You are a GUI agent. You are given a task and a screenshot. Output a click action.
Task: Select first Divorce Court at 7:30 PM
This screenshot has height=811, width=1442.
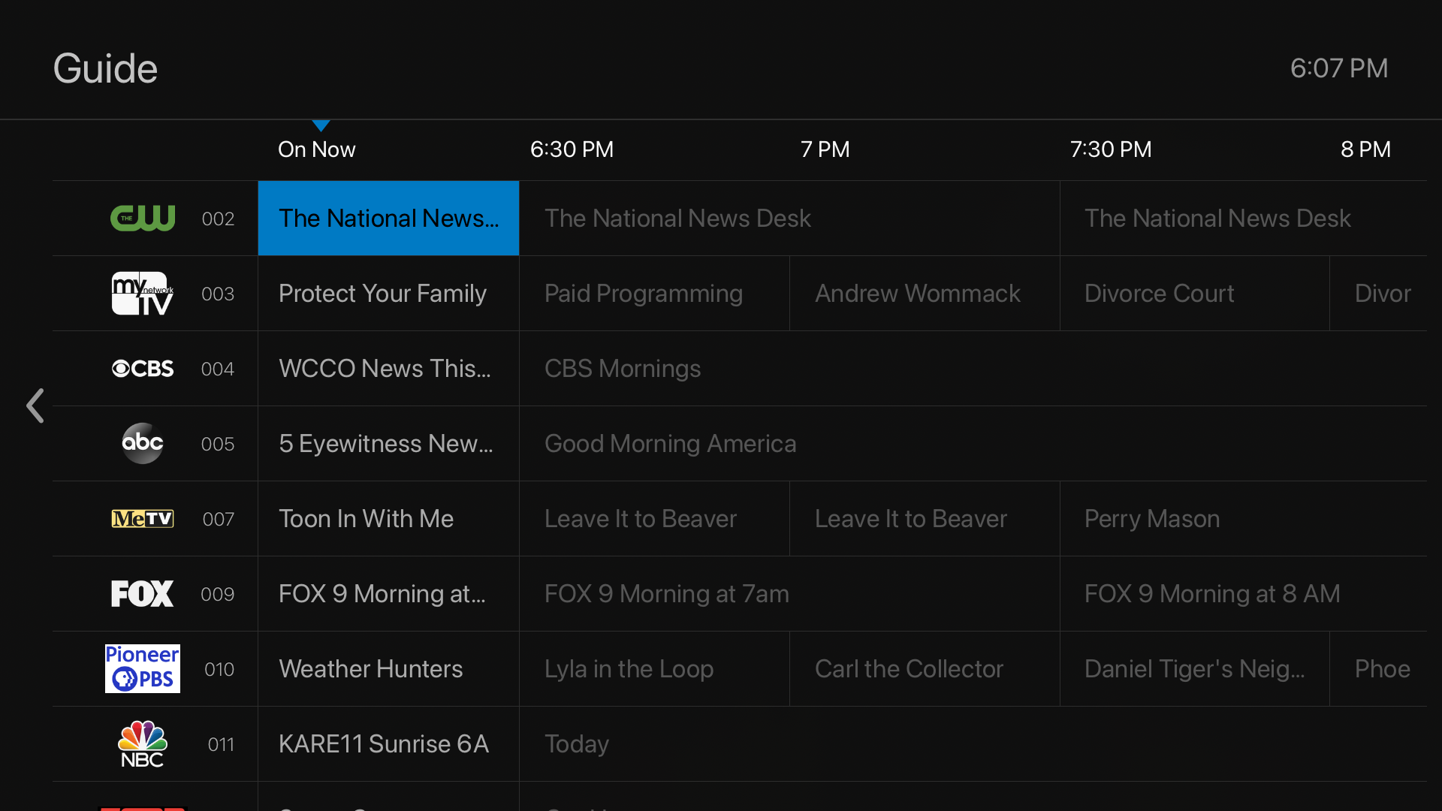(x=1195, y=293)
